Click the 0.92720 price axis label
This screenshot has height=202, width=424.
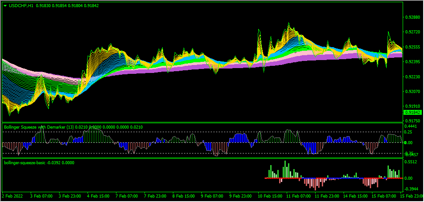pyautogui.click(x=412, y=32)
